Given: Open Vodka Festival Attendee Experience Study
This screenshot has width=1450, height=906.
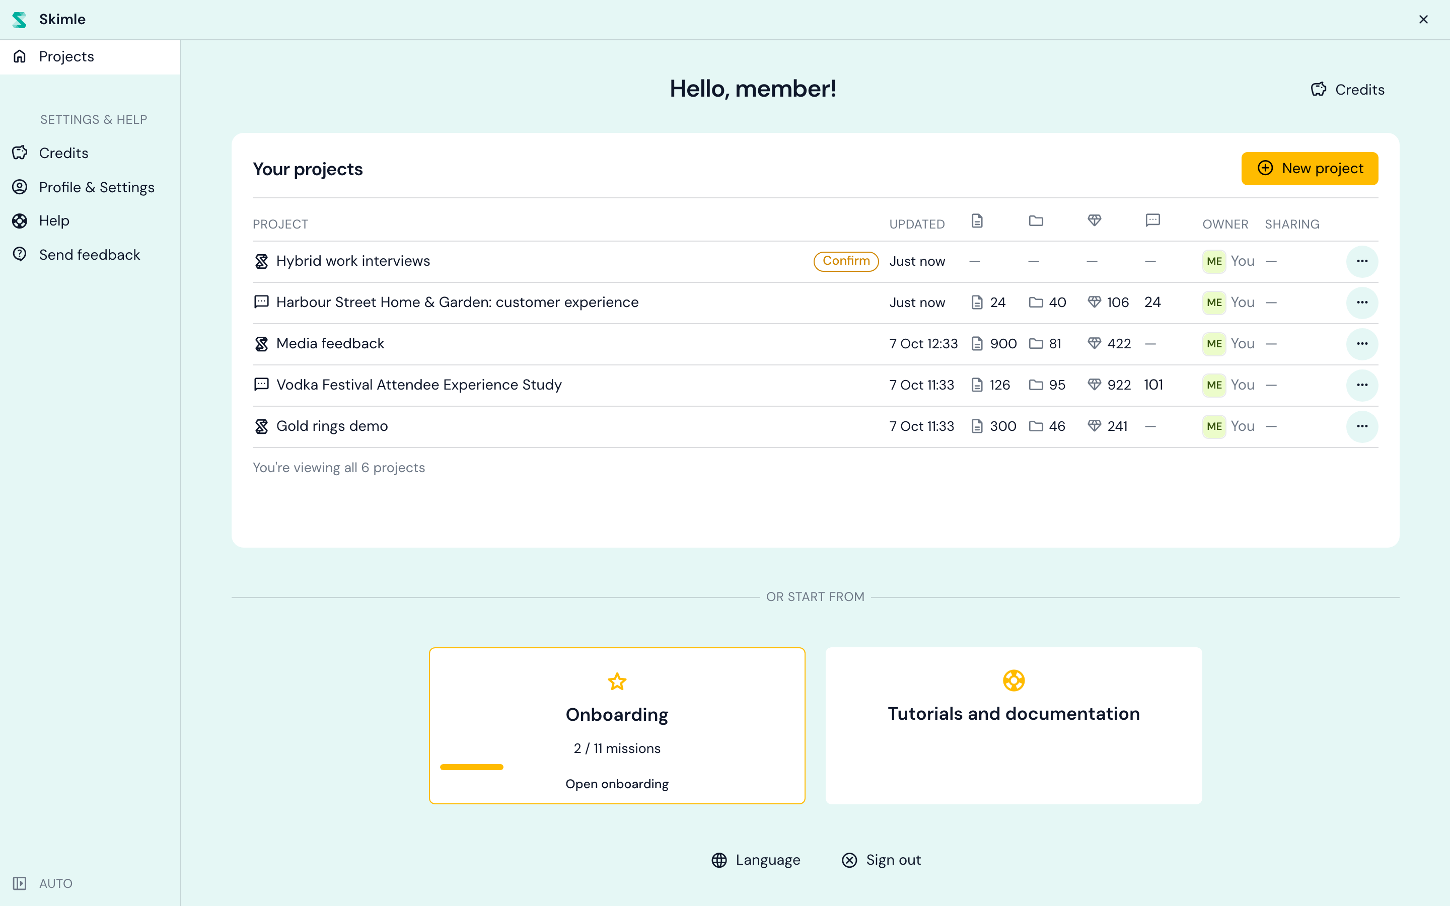Looking at the screenshot, I should point(419,385).
